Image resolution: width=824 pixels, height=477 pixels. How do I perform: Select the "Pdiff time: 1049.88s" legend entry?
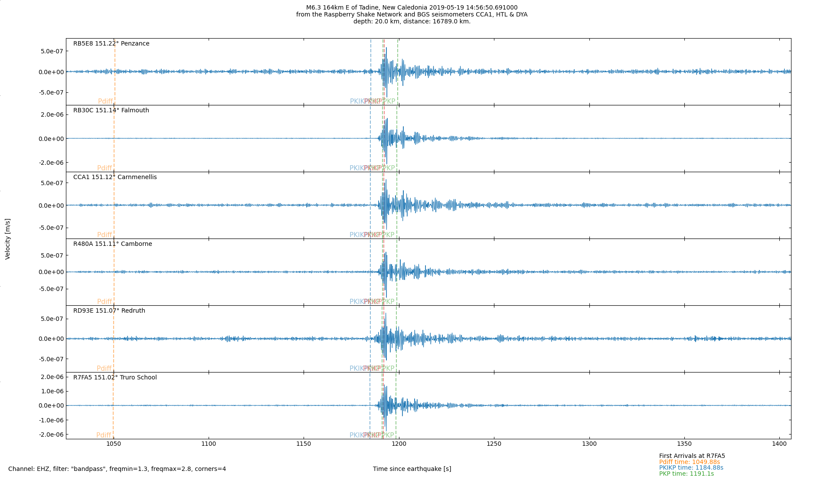[690, 462]
